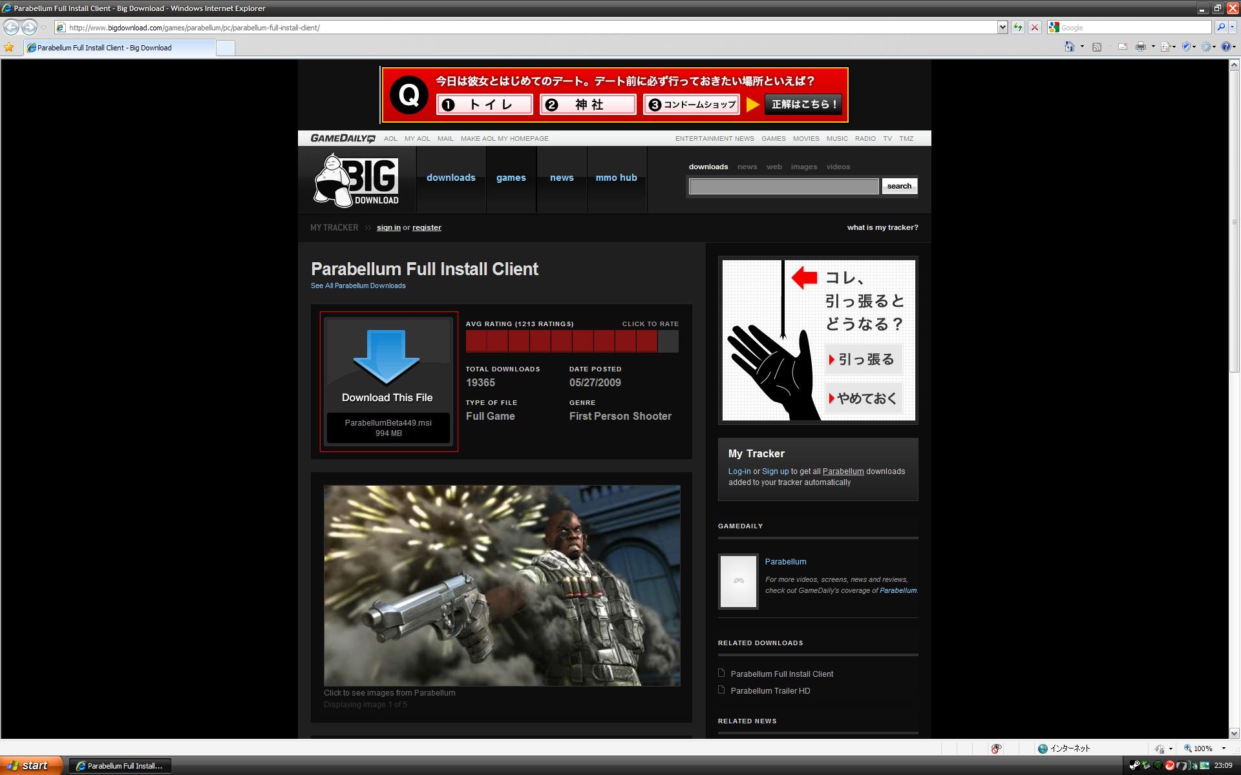Click banner ad answer option 2 '神社'

[588, 105]
